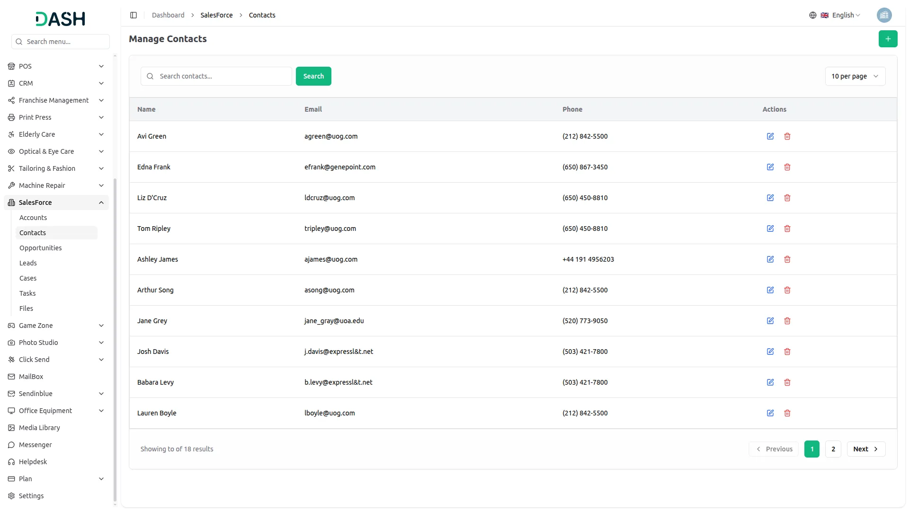The height and width of the screenshot is (511, 909).
Task: Open the SalesForce breadcrumb link
Action: point(216,15)
